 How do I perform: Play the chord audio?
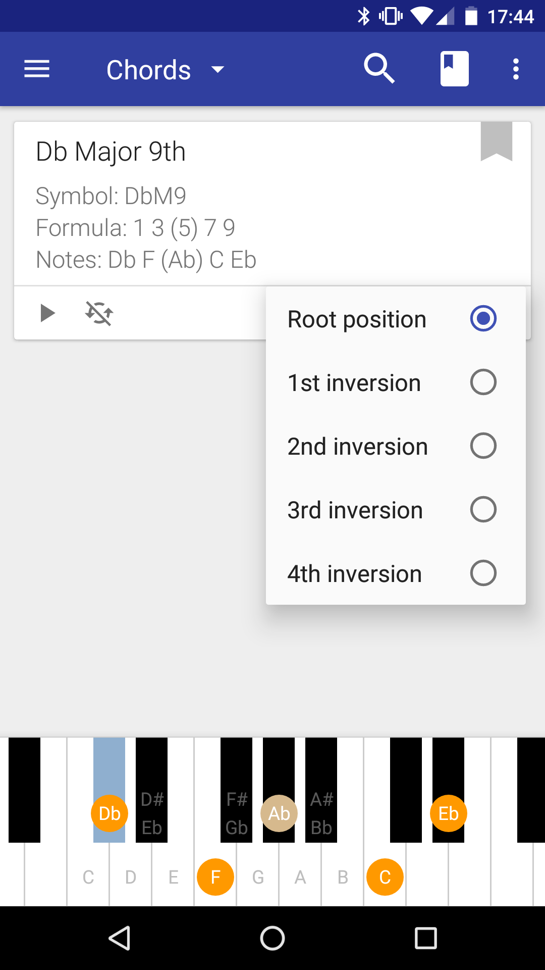point(47,313)
